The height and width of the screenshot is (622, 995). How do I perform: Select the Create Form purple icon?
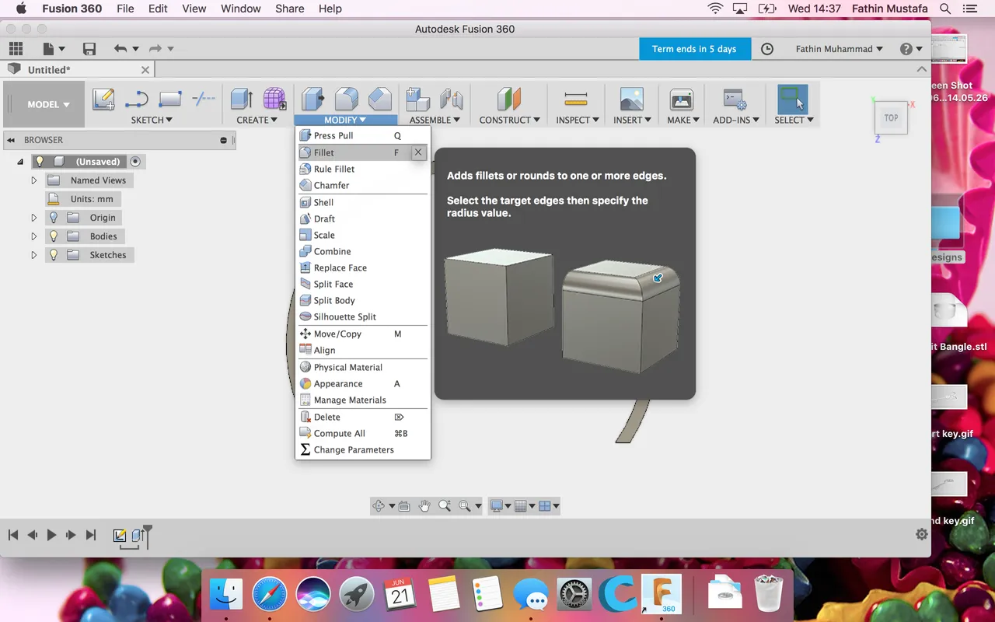coord(274,99)
